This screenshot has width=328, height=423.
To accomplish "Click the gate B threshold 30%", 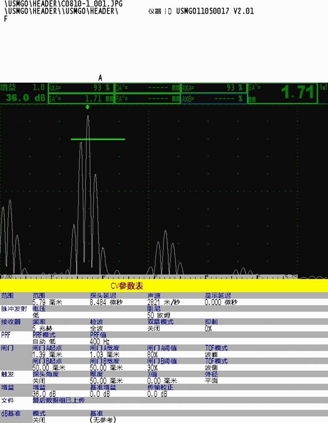I will coord(152,367).
